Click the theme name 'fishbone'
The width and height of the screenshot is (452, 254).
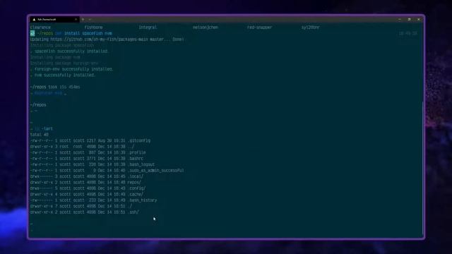click(93, 28)
